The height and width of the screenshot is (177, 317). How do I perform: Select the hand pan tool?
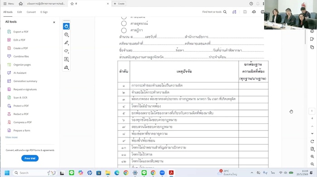click(x=66, y=26)
